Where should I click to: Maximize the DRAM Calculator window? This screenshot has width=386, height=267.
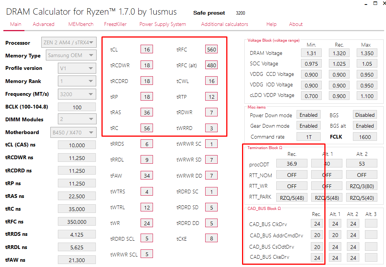tap(375, 3)
